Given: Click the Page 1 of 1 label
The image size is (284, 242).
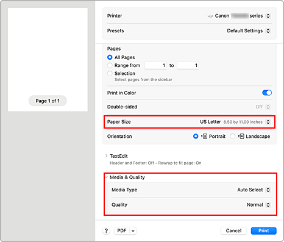Looking at the screenshot, I should pos(48,101).
